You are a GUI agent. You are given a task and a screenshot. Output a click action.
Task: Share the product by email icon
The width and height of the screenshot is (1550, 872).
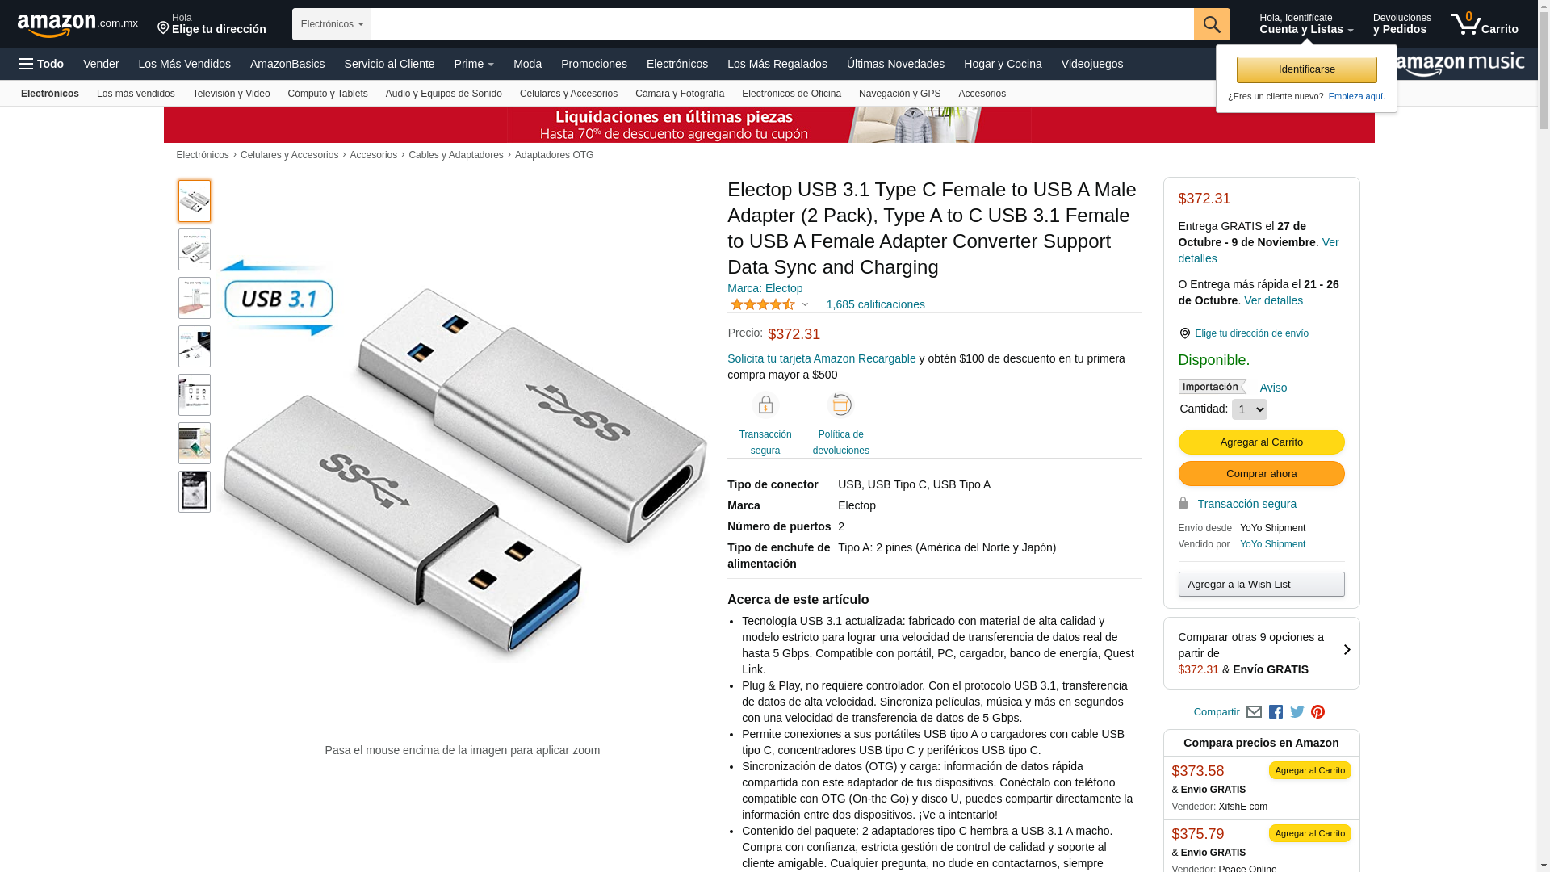[x=1254, y=712]
